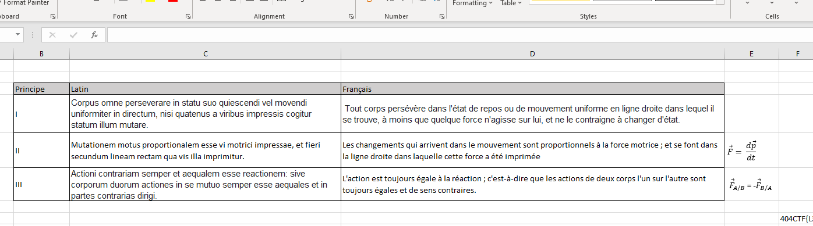The width and height of the screenshot is (813, 226).
Task: Expand the Name Box dropdown arrow
Action: click(x=18, y=35)
